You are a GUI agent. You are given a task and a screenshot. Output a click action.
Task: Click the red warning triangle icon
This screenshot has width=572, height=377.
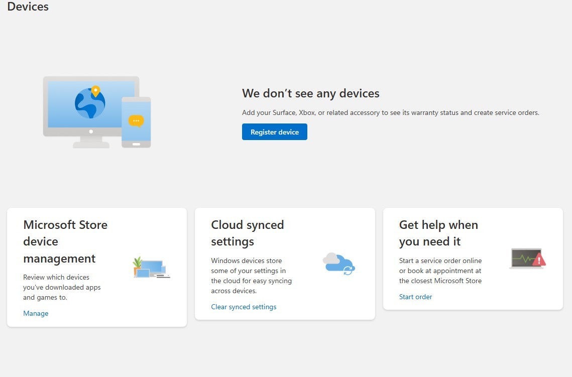[x=539, y=260]
